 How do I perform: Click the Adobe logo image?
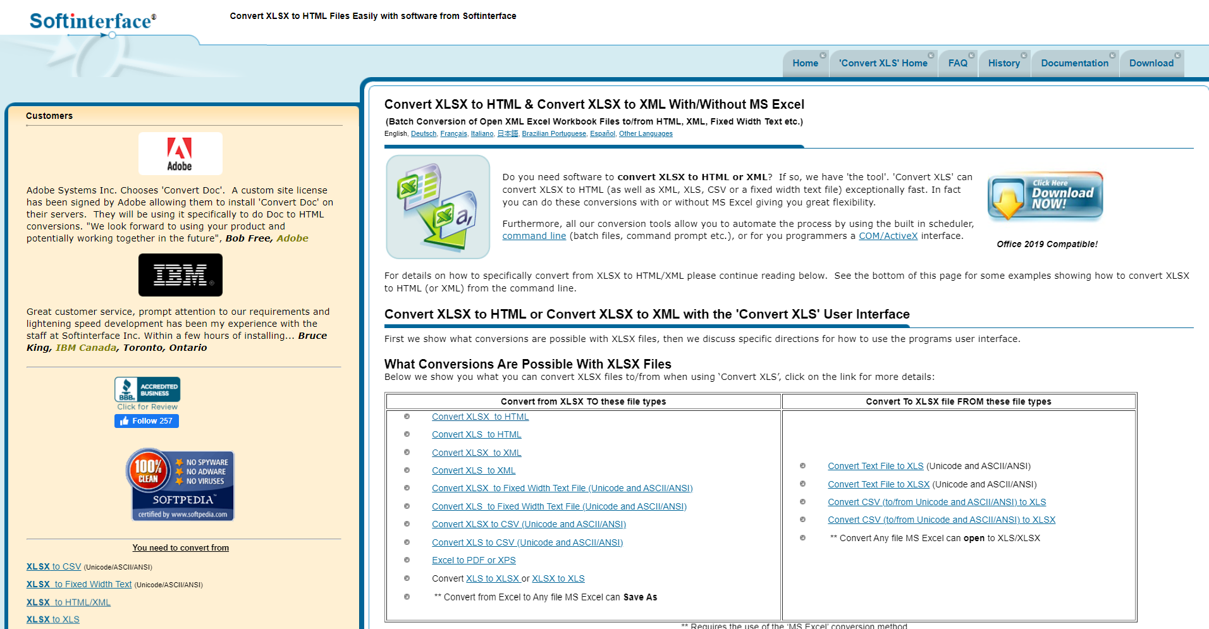tap(180, 154)
